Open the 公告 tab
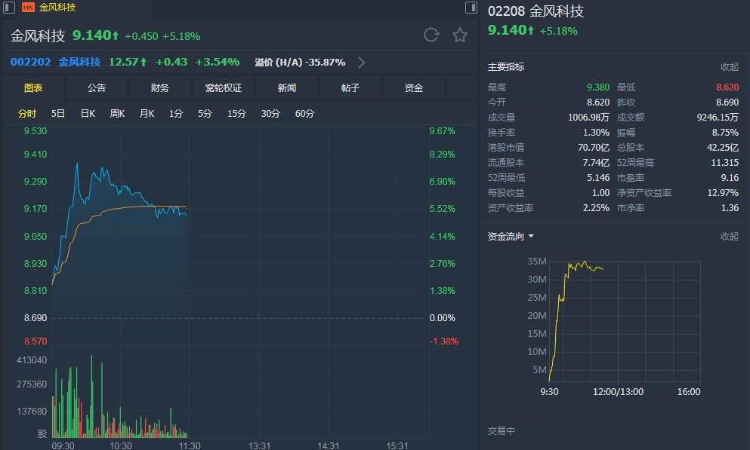The image size is (750, 450). [x=97, y=87]
